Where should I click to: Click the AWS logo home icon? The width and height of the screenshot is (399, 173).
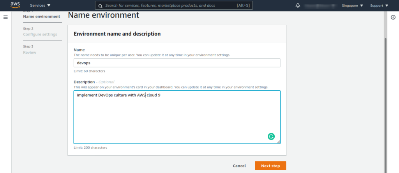tap(15, 5)
